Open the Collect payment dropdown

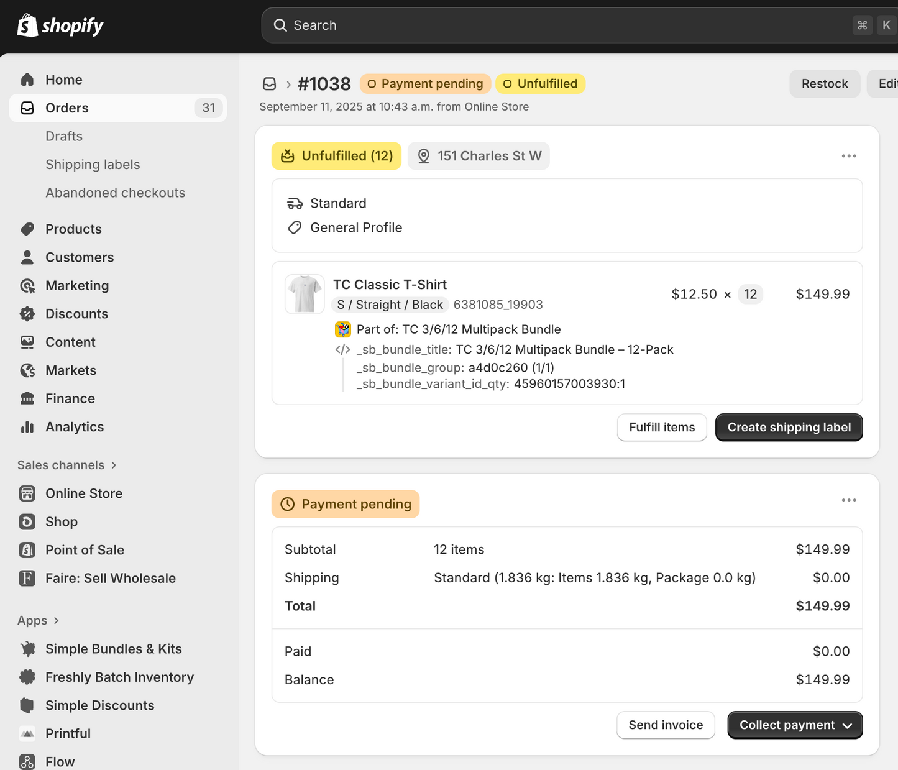[x=795, y=725]
